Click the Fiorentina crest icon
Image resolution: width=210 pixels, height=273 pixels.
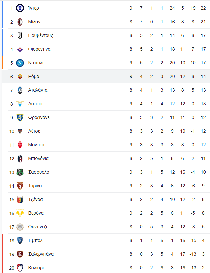[20, 49]
